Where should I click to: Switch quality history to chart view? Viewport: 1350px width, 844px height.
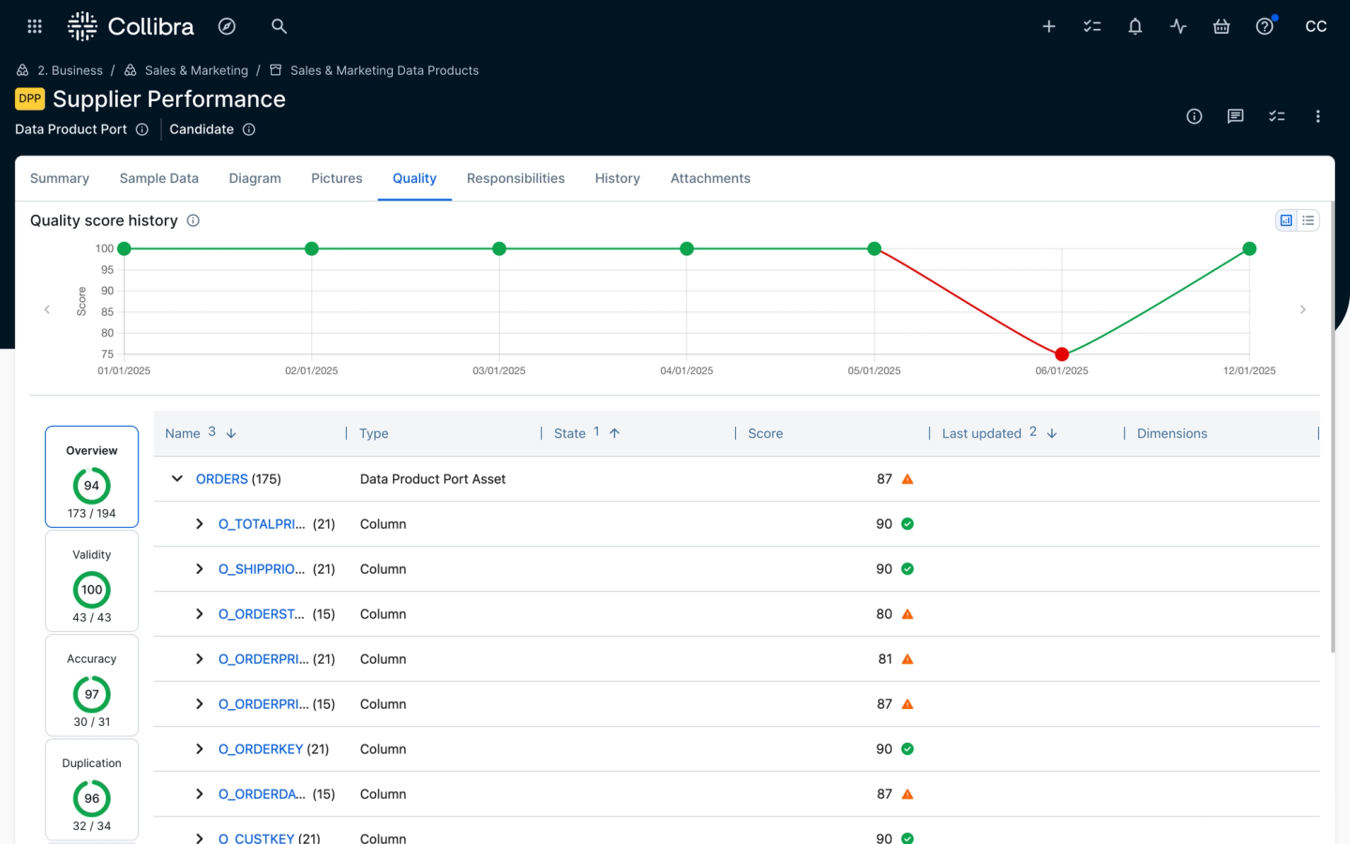point(1286,220)
